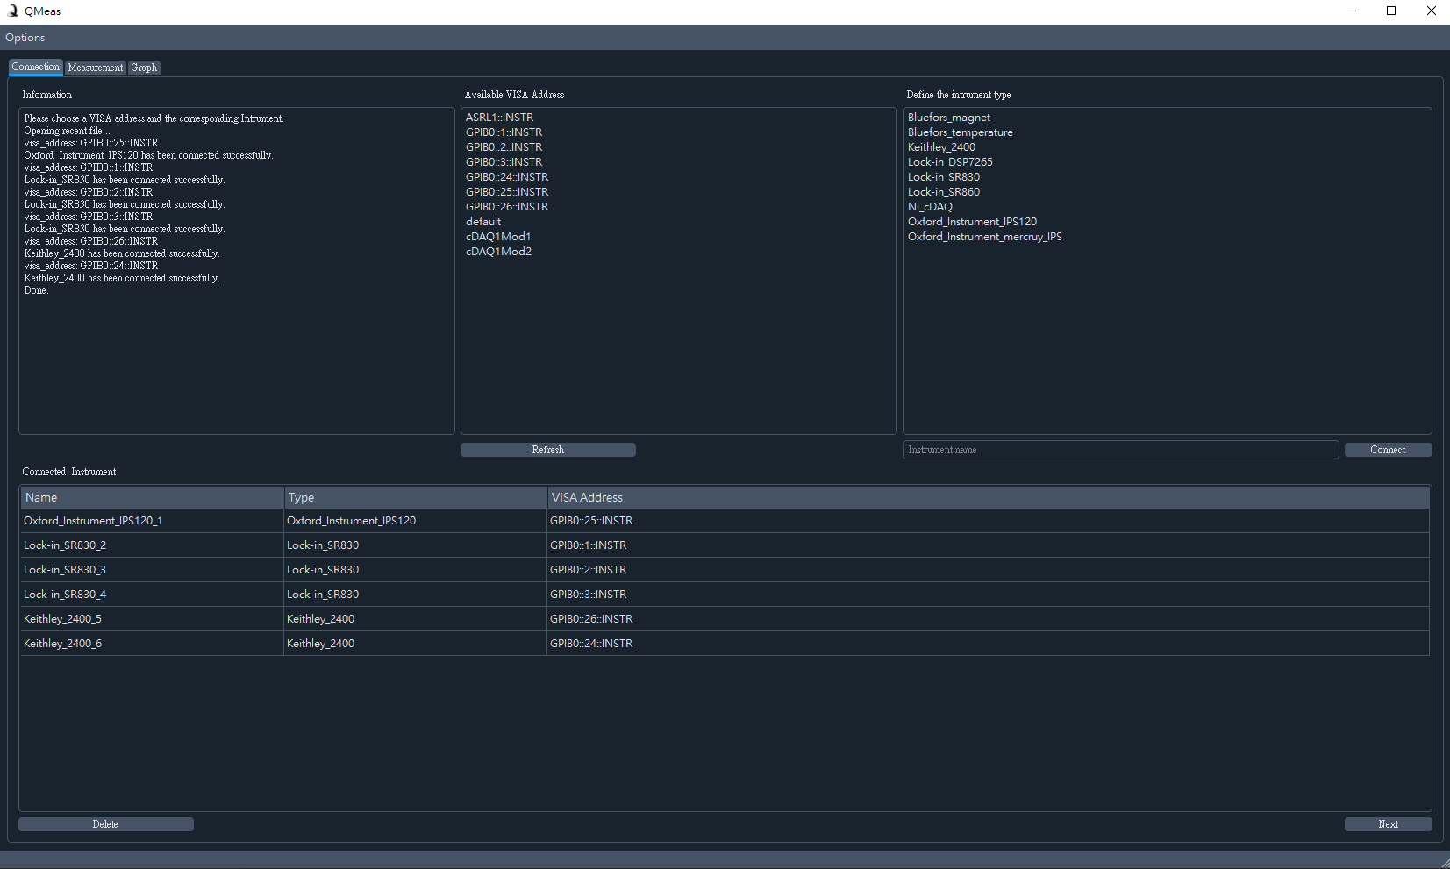Choose Bluefors_magnet instrument type
This screenshot has width=1450, height=869.
tap(1167, 118)
